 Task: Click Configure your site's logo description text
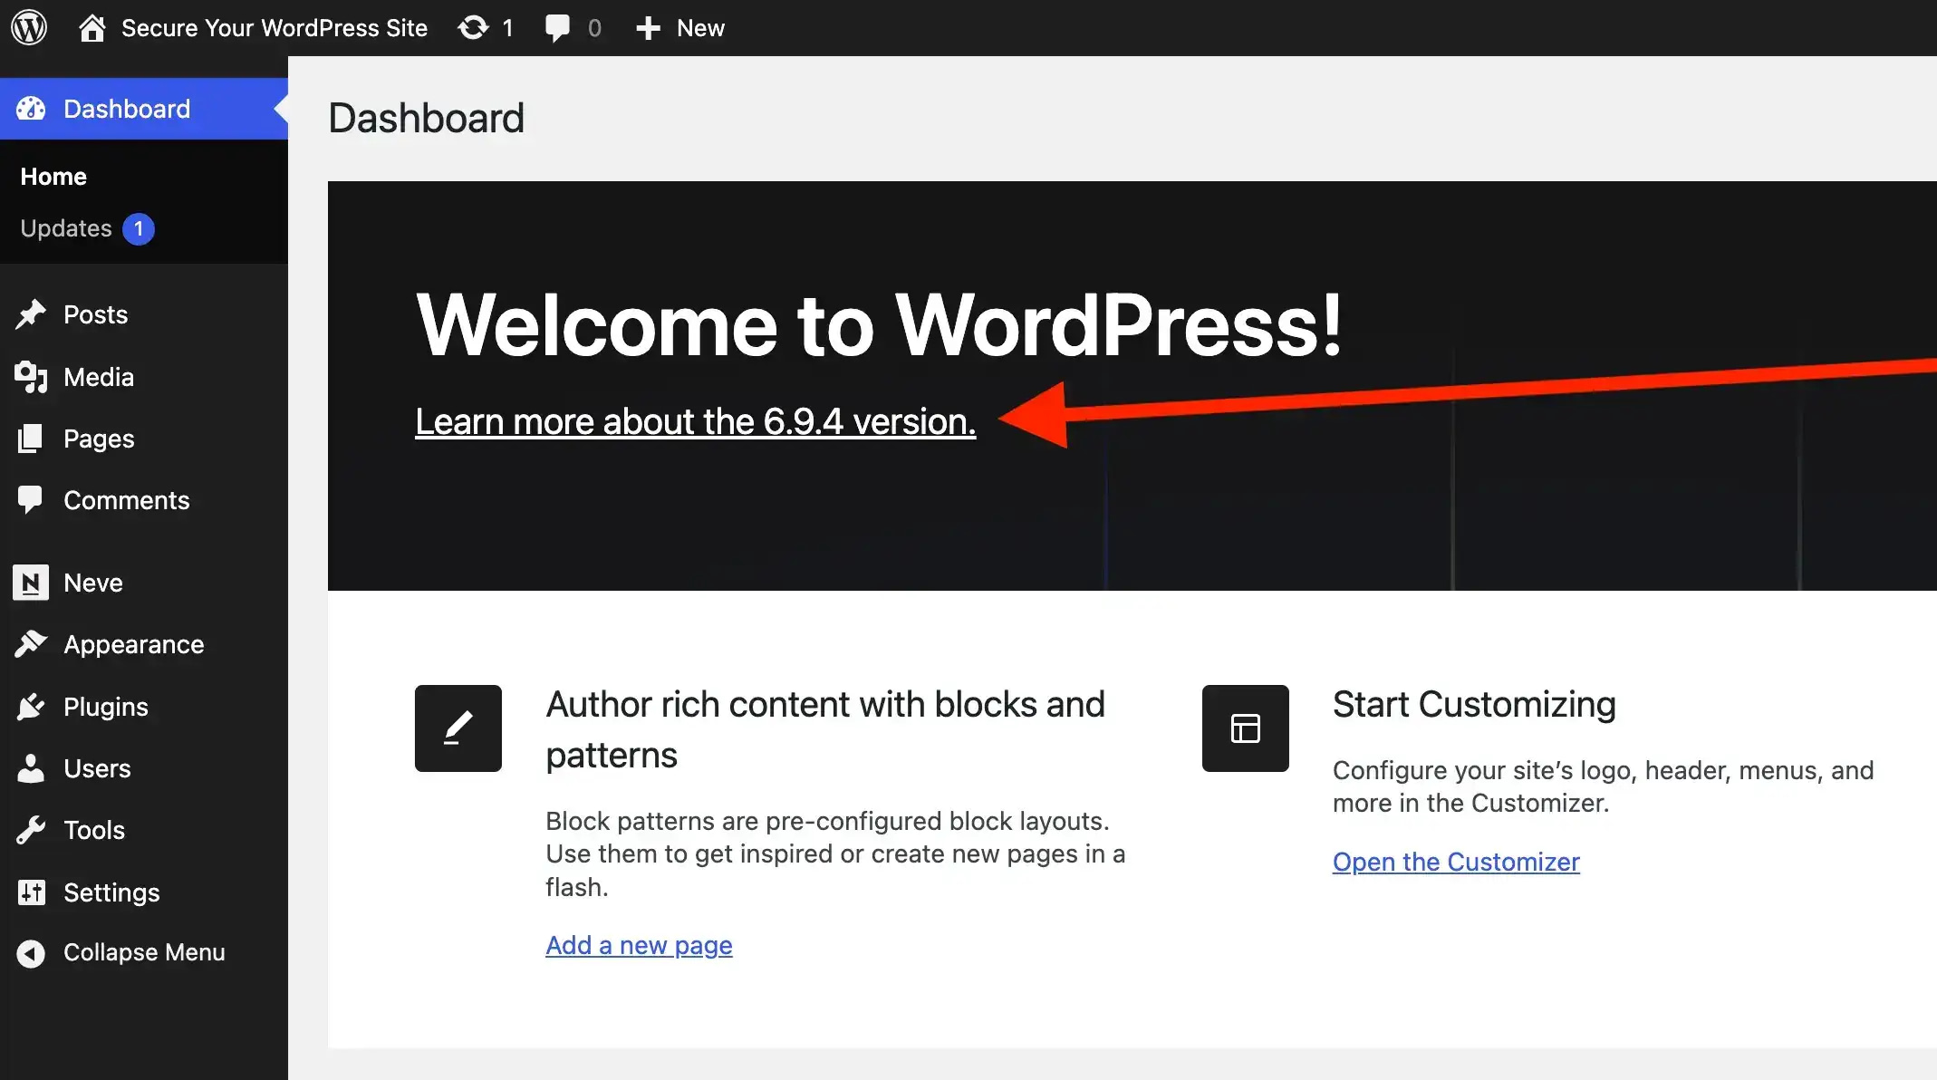1603,786
